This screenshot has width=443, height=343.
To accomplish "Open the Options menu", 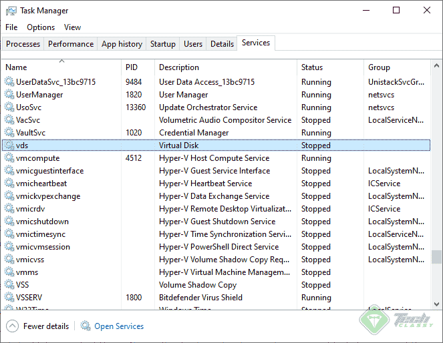I will click(x=41, y=27).
